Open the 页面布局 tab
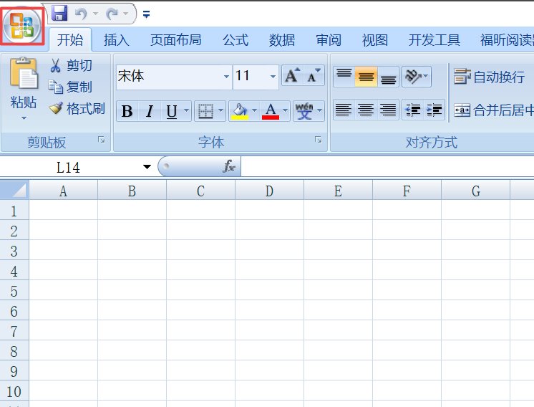This screenshot has height=407, width=534. coord(175,40)
